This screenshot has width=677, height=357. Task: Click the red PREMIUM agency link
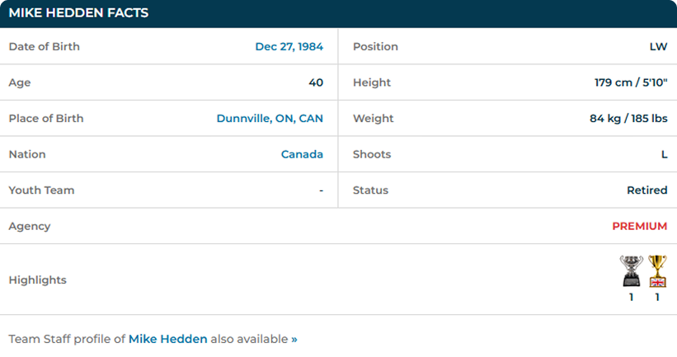pos(639,226)
